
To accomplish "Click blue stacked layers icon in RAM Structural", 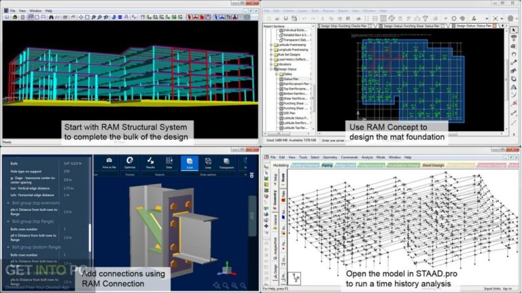I will coord(120,17).
